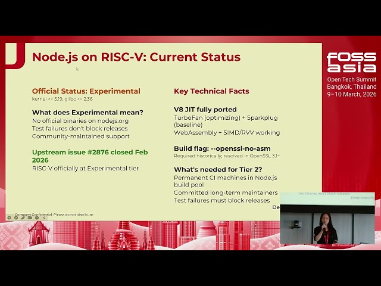Click 'Required historically; resolved in OpenSSL 3.1+'
The image size is (381, 286).
(227, 156)
